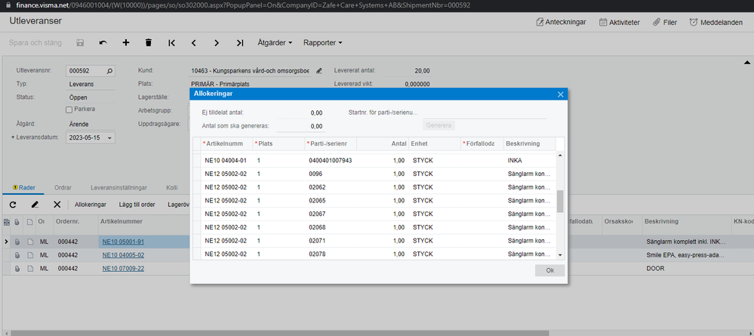Image resolution: width=754 pixels, height=336 pixels.
Task: Select serial number 02078 cell
Action: (x=331, y=254)
